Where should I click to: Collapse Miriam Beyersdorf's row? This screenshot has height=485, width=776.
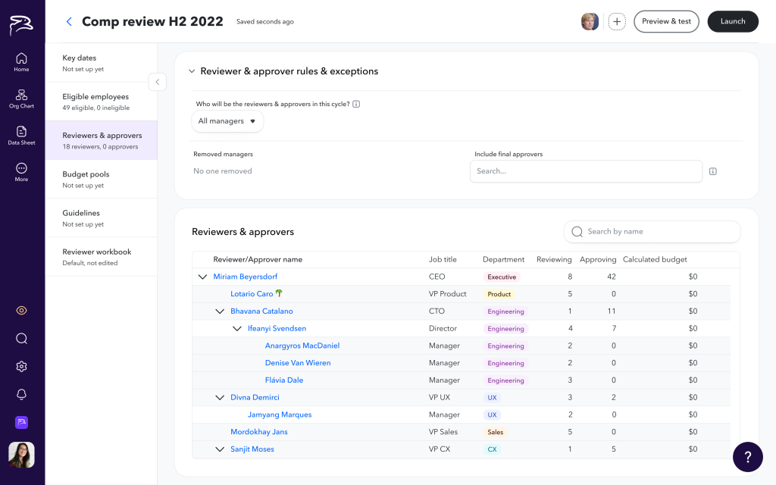(x=202, y=277)
